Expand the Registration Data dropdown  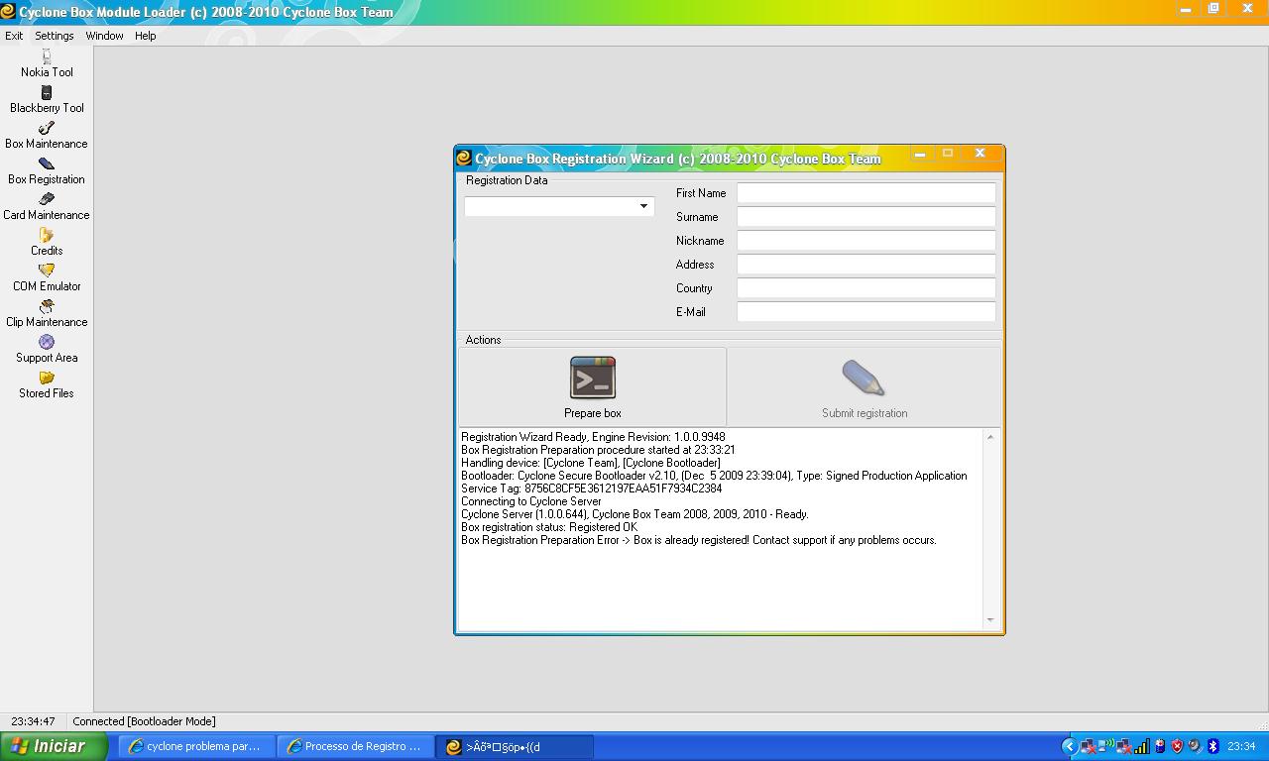pyautogui.click(x=643, y=206)
